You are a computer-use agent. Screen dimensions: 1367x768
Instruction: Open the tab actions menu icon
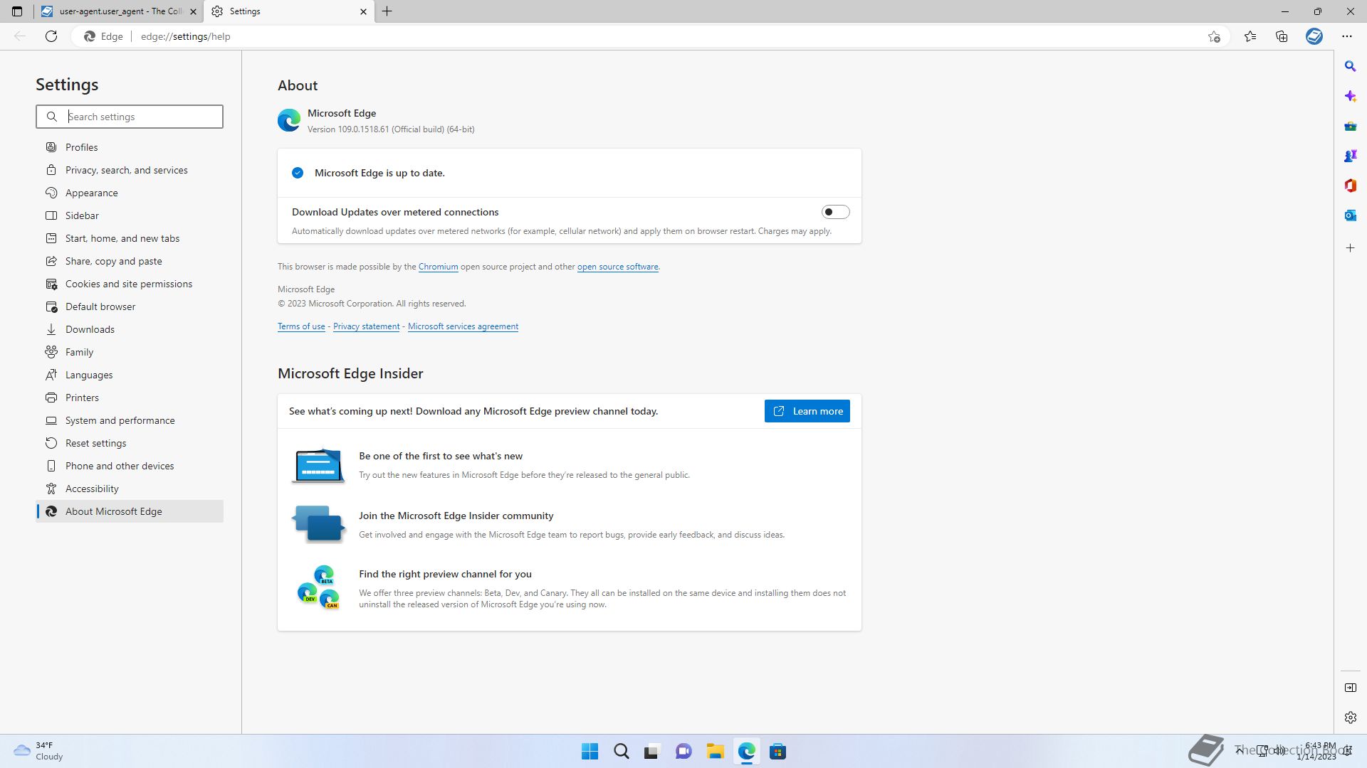(17, 11)
